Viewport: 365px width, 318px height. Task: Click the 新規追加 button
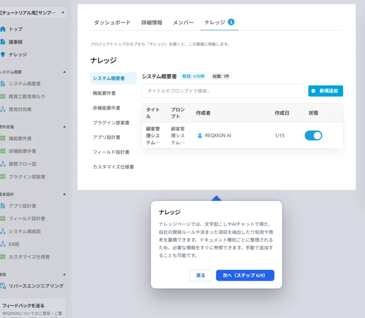[325, 91]
